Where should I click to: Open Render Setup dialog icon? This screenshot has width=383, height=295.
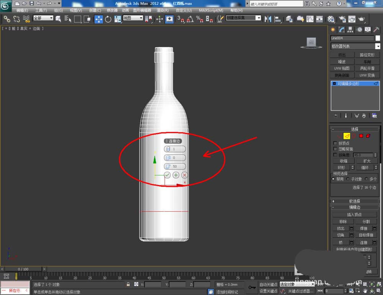pos(342,19)
